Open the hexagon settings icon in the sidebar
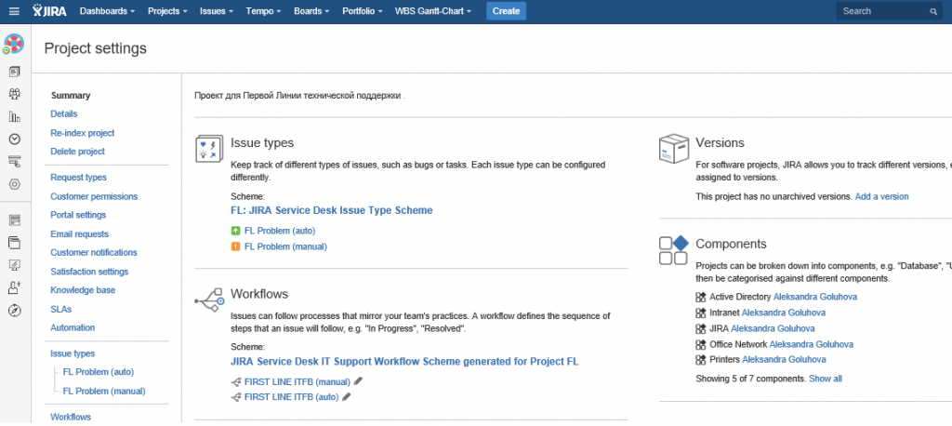 coord(15,184)
